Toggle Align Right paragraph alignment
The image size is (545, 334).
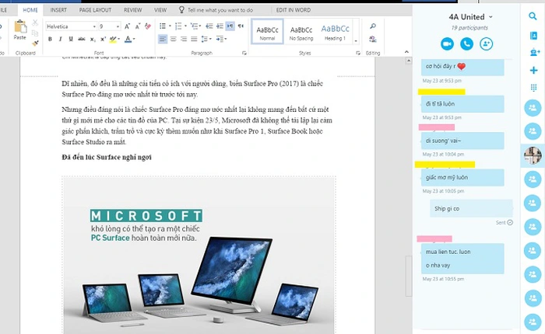pos(184,39)
